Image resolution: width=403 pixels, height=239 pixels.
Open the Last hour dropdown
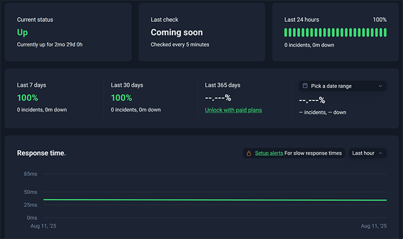tap(367, 153)
